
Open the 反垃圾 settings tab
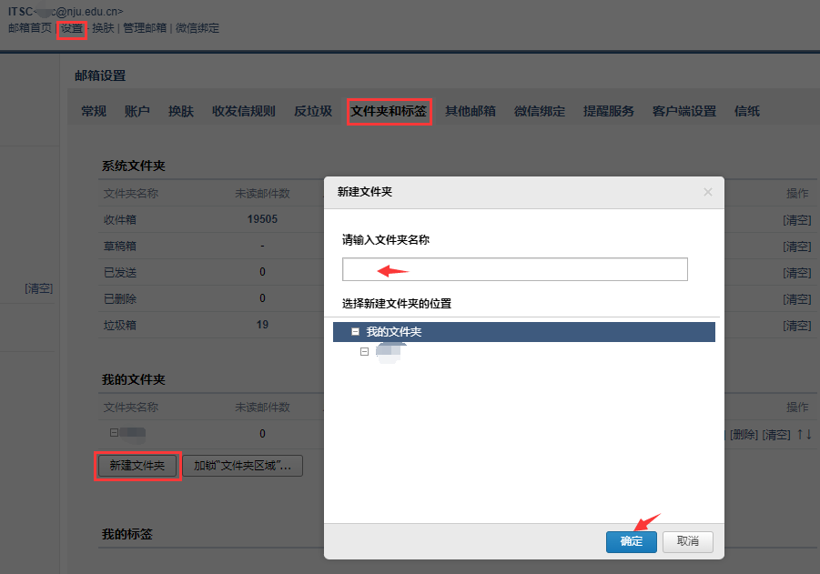312,111
